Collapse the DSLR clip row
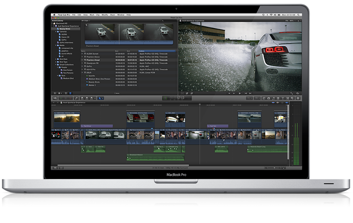This screenshot has height=223, width=353. [x=82, y=73]
